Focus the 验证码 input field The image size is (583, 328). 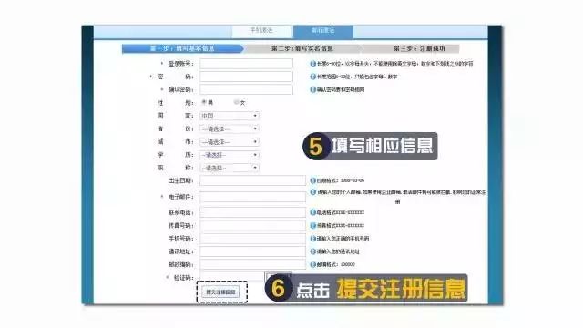231,277
